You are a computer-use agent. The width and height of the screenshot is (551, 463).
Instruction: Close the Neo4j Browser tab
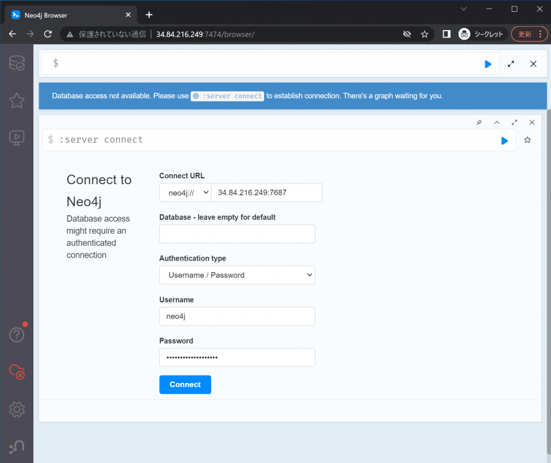[128, 15]
